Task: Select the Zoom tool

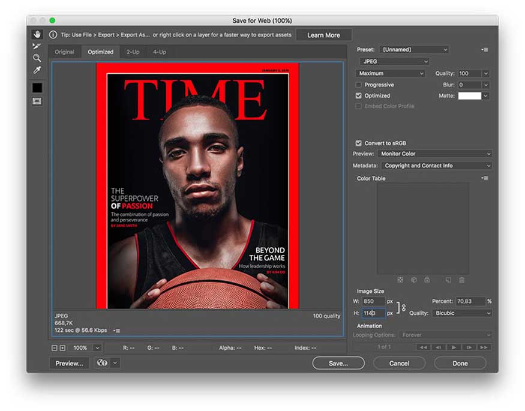Action: (x=37, y=58)
